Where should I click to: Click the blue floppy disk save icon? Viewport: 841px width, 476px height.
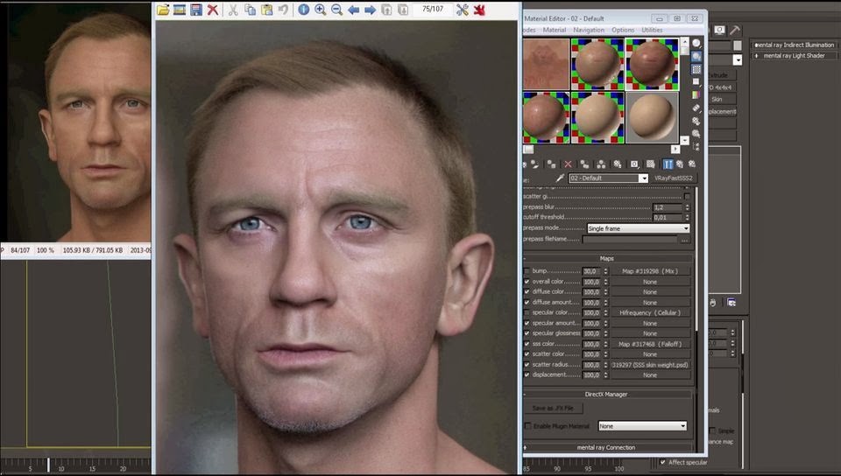(x=196, y=10)
